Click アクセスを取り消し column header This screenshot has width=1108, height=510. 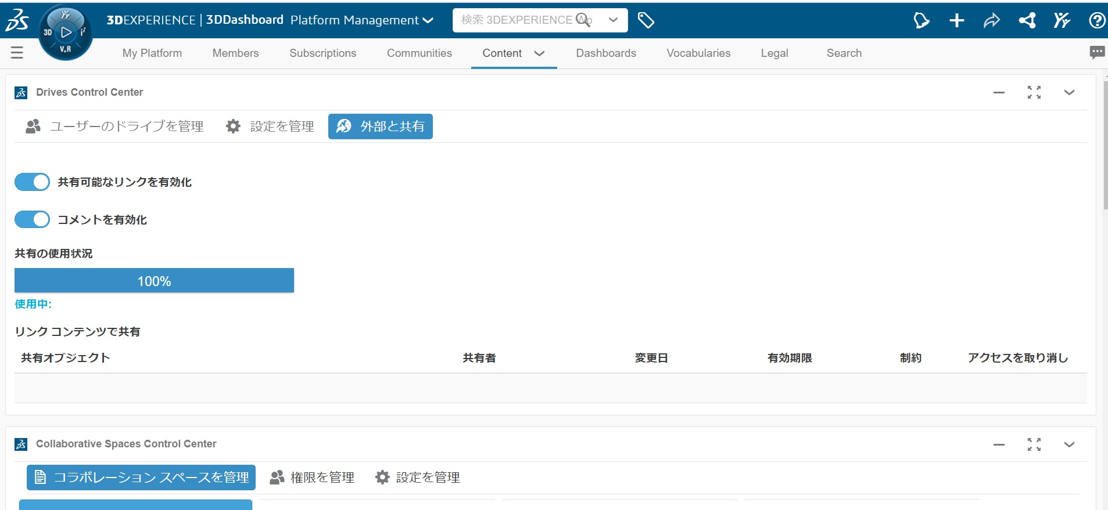(x=1018, y=358)
